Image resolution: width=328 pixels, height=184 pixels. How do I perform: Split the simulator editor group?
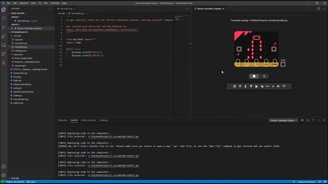pos(319,9)
